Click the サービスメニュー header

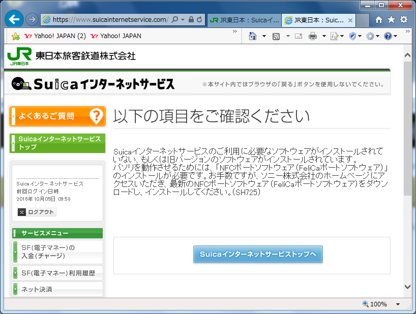[57, 233]
